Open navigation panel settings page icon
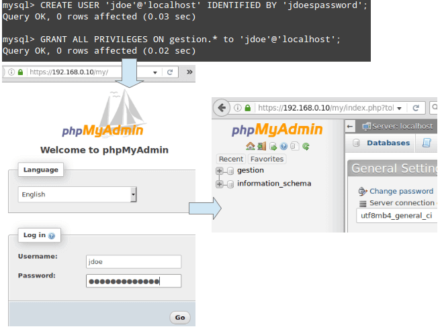 point(295,146)
